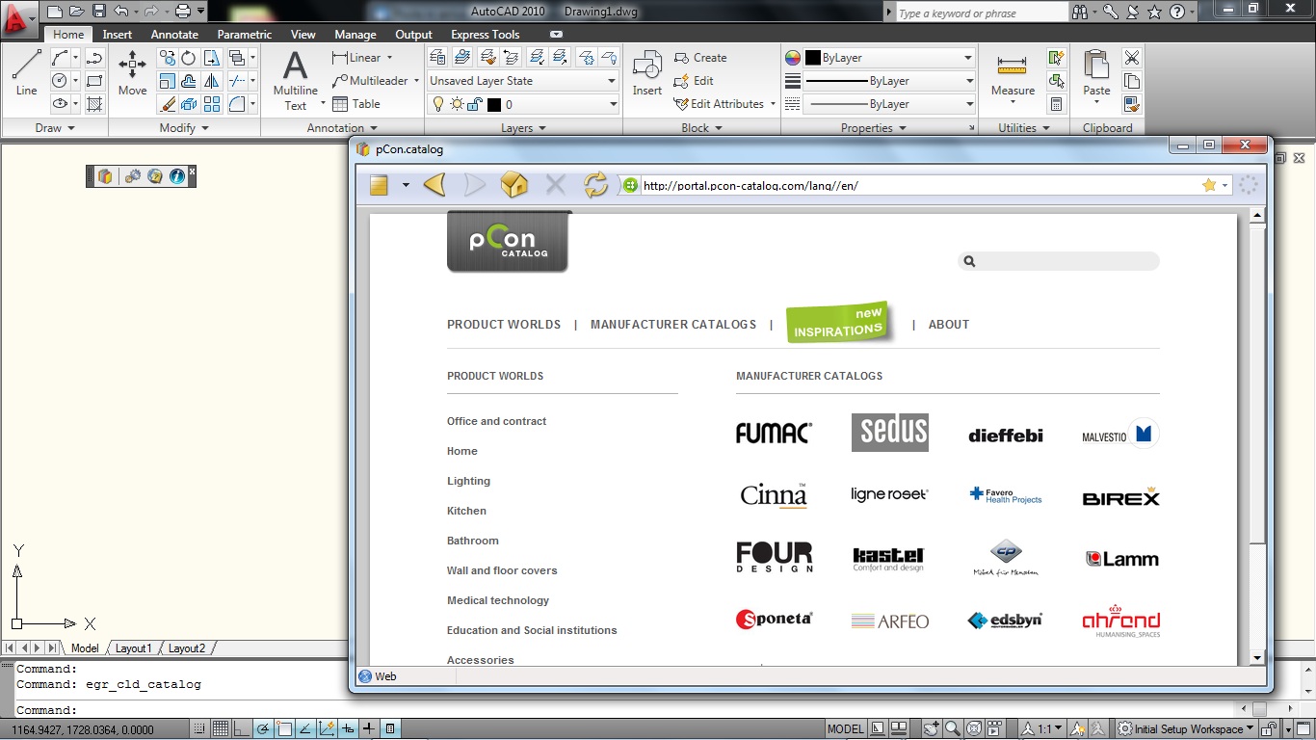Click the pCon.catalog home icon
The image size is (1316, 740).
[x=514, y=185]
